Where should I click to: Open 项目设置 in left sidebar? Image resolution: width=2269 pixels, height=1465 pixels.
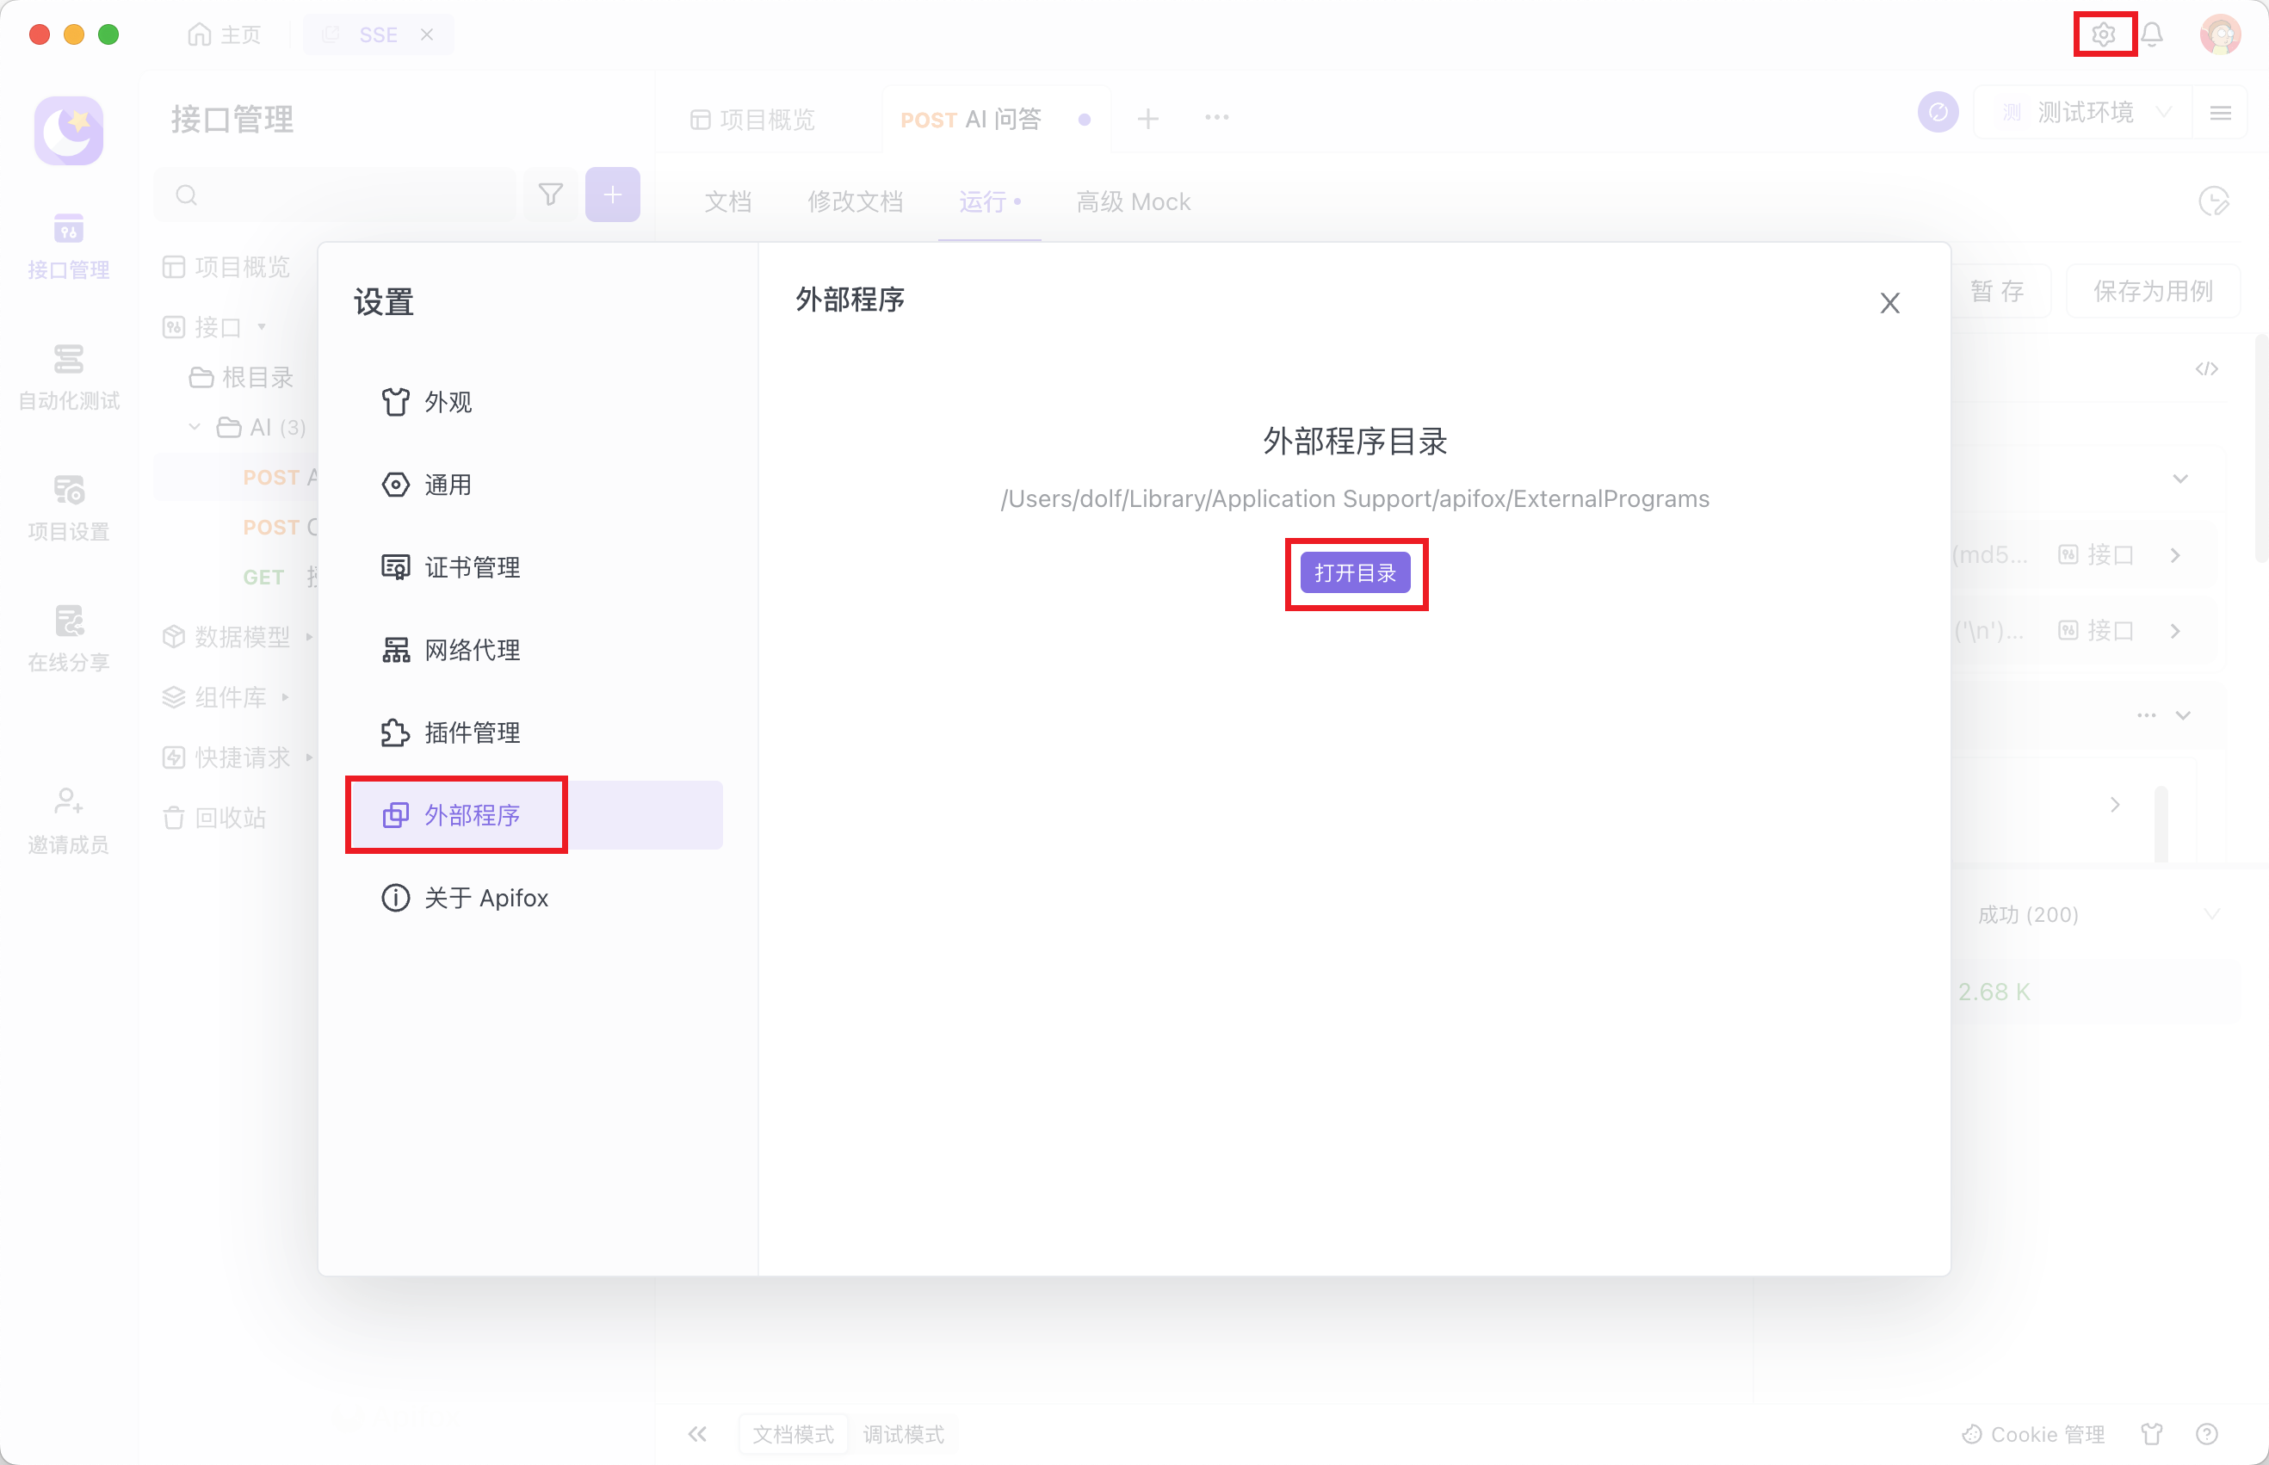(69, 508)
